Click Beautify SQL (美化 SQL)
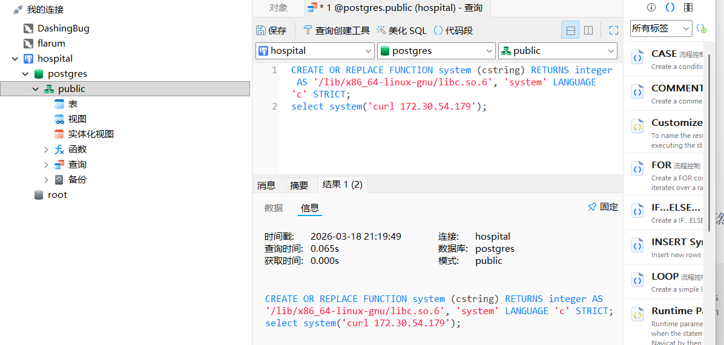 click(401, 30)
